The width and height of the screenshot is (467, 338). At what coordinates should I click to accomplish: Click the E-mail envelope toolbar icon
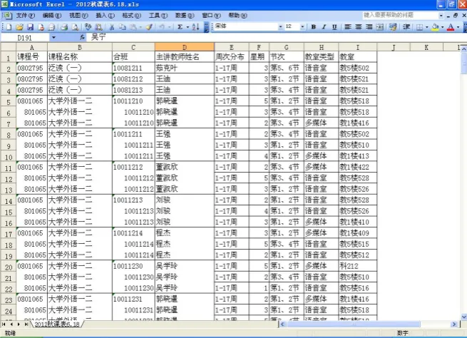click(51, 27)
